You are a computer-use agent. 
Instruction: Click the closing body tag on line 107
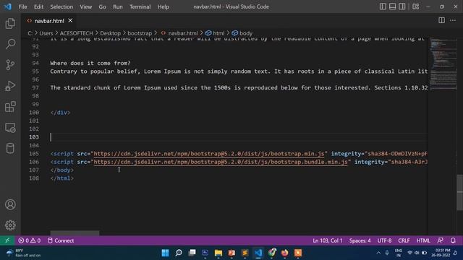click(62, 170)
